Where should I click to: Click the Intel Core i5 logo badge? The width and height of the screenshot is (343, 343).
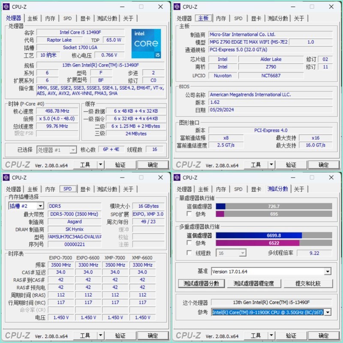point(147,43)
